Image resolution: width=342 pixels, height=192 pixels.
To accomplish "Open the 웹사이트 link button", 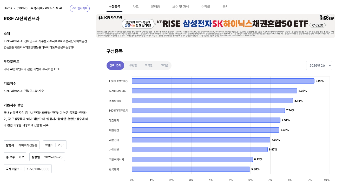I will [80, 8].
